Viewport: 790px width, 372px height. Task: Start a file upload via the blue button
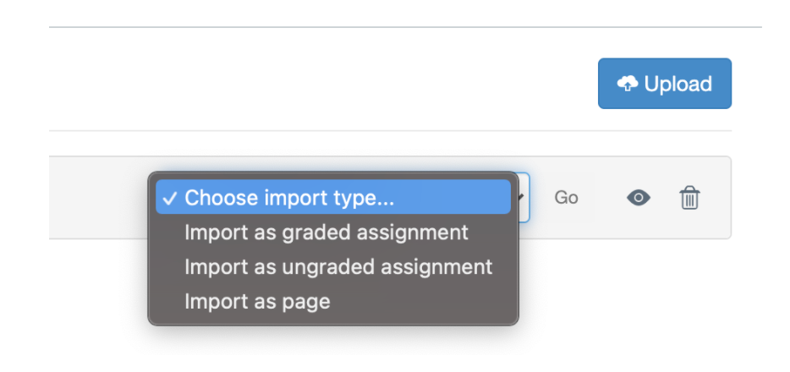tap(664, 84)
